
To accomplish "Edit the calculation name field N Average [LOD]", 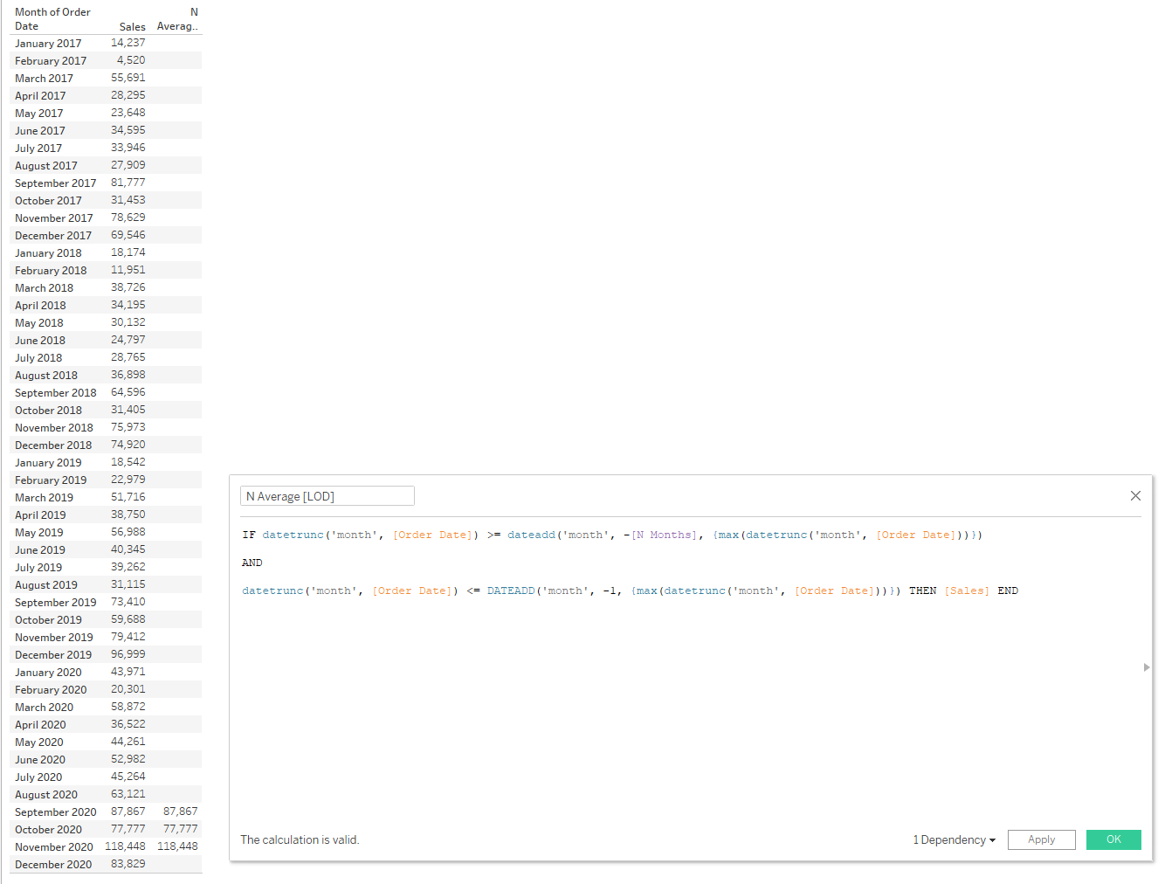I will pyautogui.click(x=327, y=496).
